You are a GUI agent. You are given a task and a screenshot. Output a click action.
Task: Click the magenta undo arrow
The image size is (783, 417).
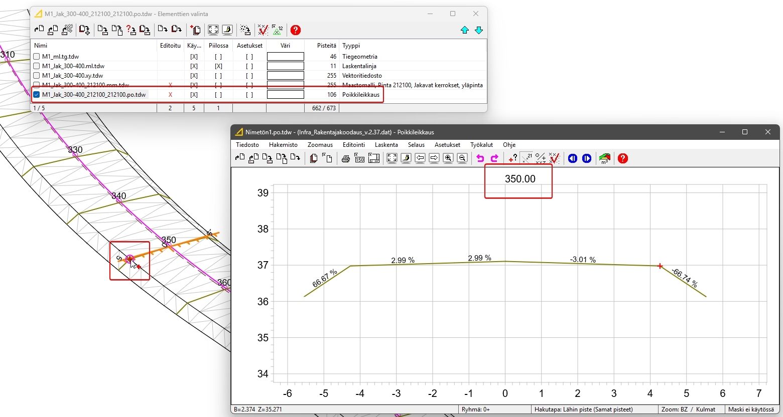click(x=480, y=158)
